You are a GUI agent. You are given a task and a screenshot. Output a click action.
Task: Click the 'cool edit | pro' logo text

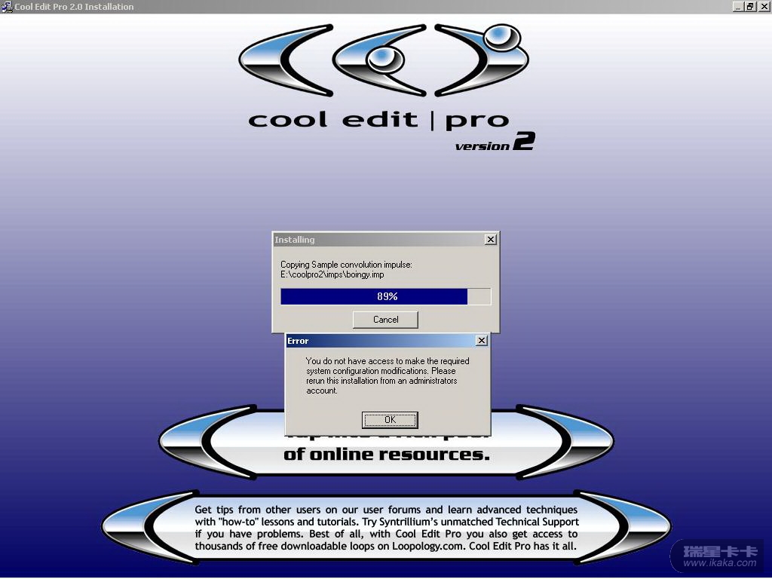pos(378,120)
